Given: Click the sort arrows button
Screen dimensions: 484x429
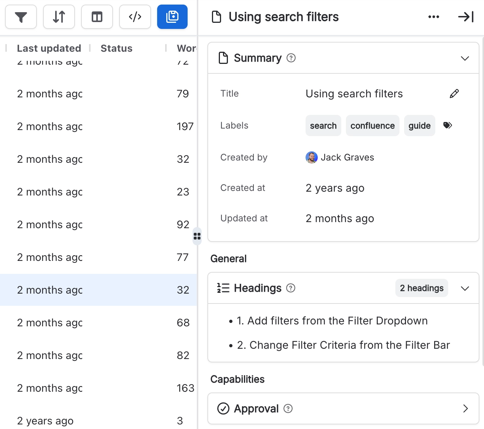Looking at the screenshot, I should point(59,17).
